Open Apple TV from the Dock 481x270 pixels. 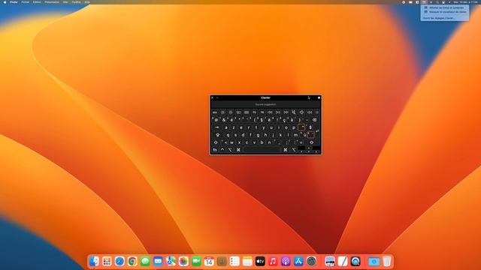click(260, 261)
